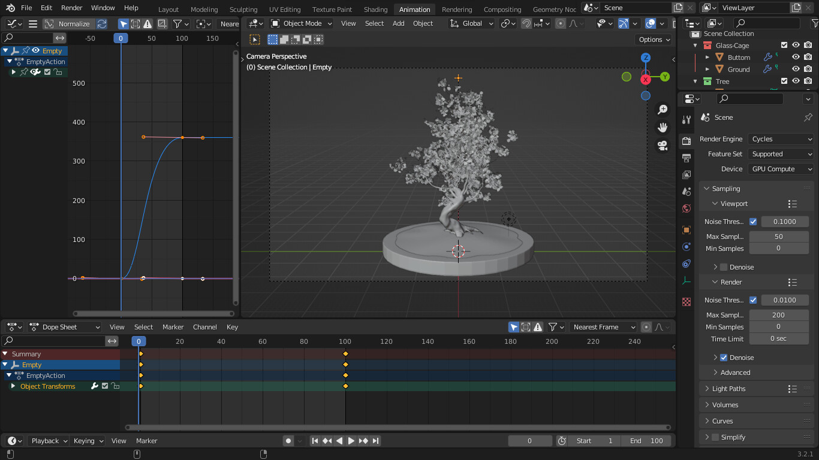The width and height of the screenshot is (819, 460).
Task: Open the World properties tab icon
Action: coord(686,208)
